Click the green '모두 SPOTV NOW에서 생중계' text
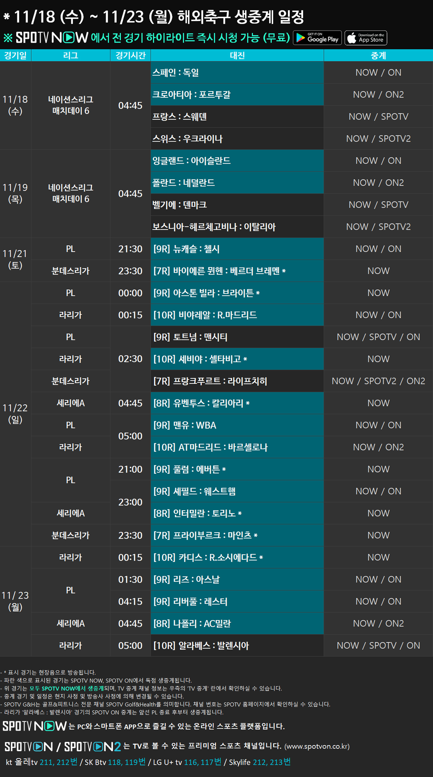Viewport: 433px width, 777px height. click(67, 688)
